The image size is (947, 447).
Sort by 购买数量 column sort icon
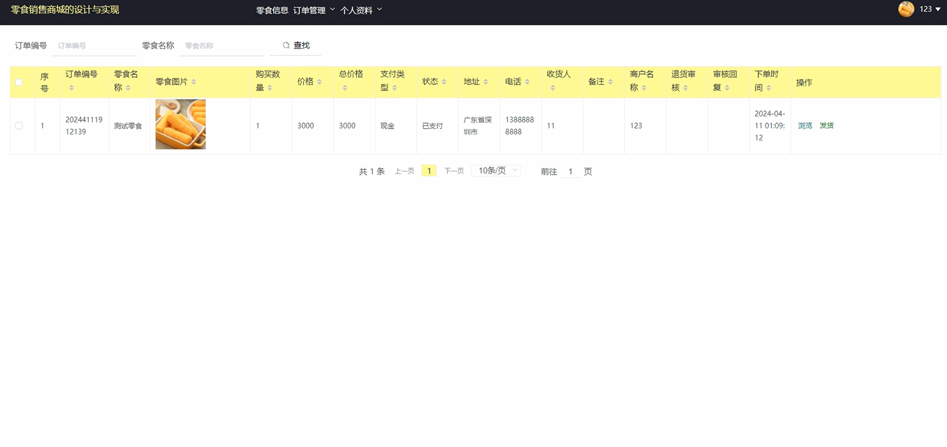(x=270, y=88)
